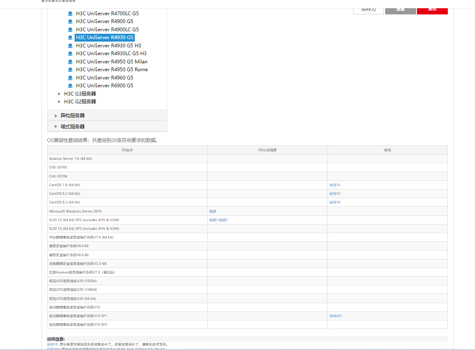475x350 pixels.
Task: Select H3C UniServer R4950 G5 Rome label
Action: pos(112,69)
